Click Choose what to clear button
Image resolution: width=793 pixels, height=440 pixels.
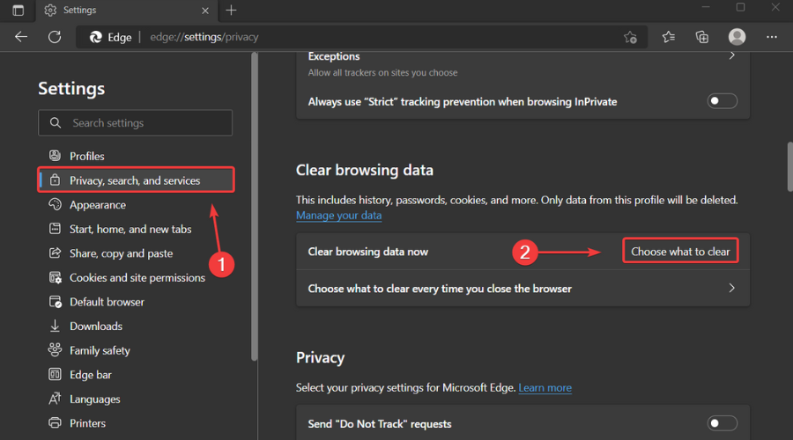680,251
